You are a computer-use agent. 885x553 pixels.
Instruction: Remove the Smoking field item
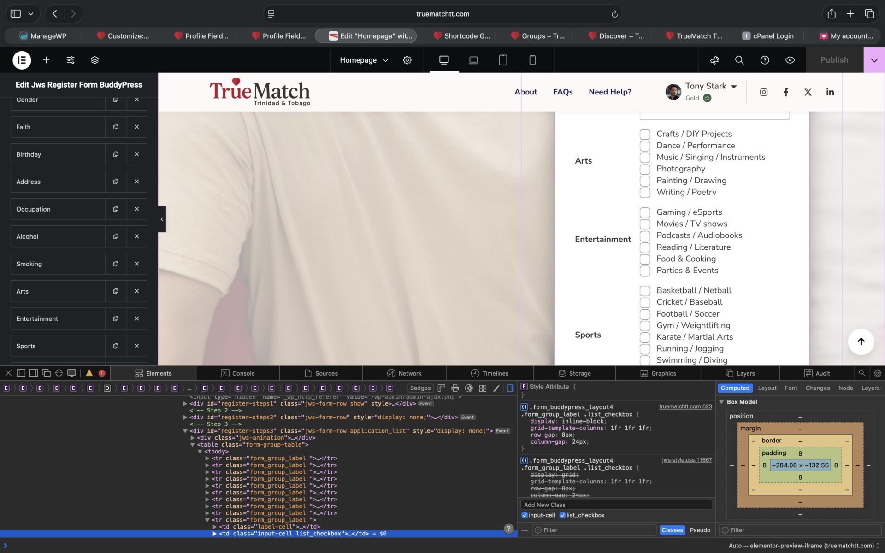136,264
